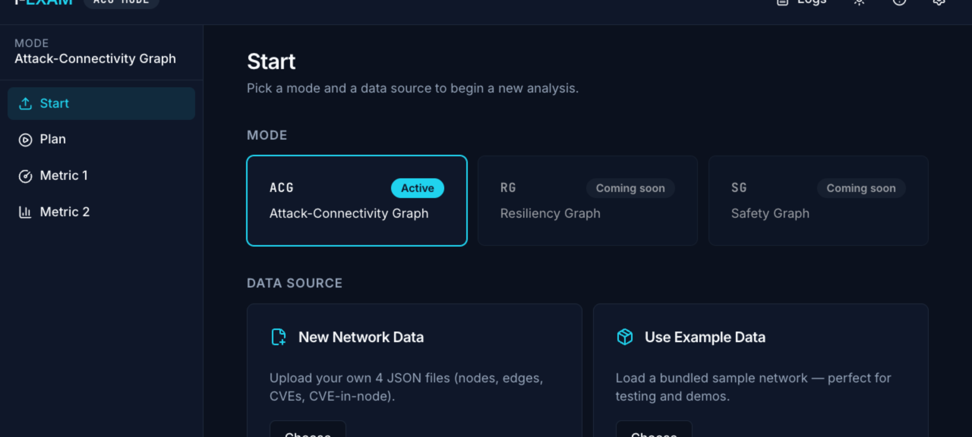Click the gauge icon beside Metric 1
972x437 pixels.
[x=25, y=176]
